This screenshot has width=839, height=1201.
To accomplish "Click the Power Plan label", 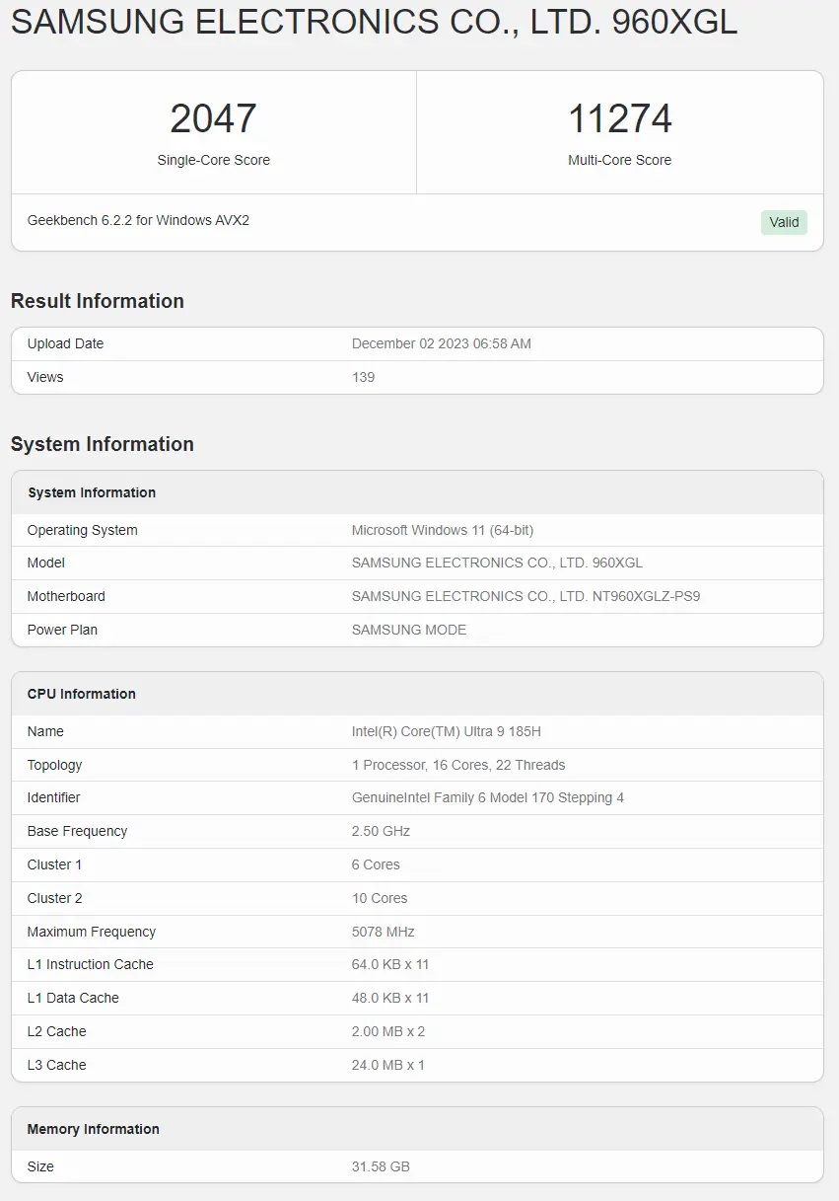I will tap(62, 630).
